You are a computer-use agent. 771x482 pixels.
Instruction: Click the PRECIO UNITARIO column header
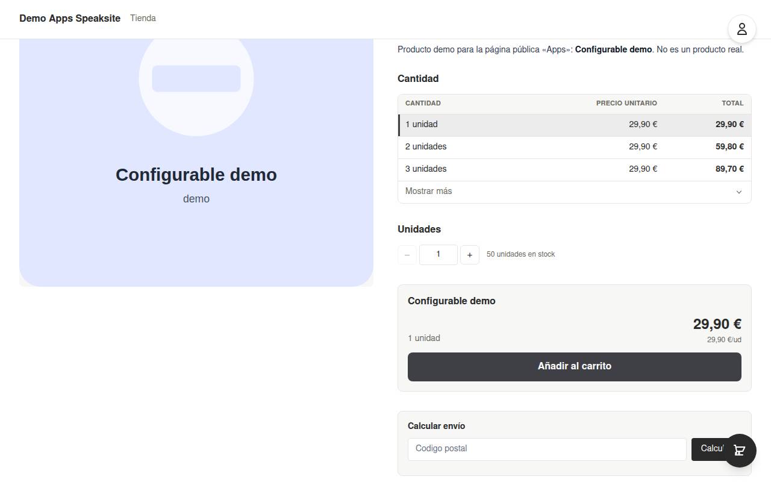click(x=626, y=103)
